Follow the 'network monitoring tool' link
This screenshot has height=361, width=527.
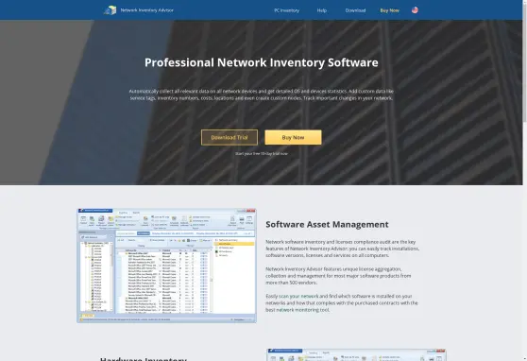(303, 310)
